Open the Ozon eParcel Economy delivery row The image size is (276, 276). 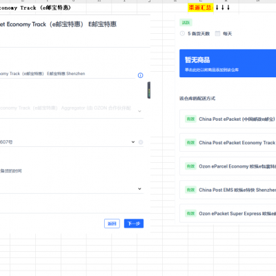[228, 166]
